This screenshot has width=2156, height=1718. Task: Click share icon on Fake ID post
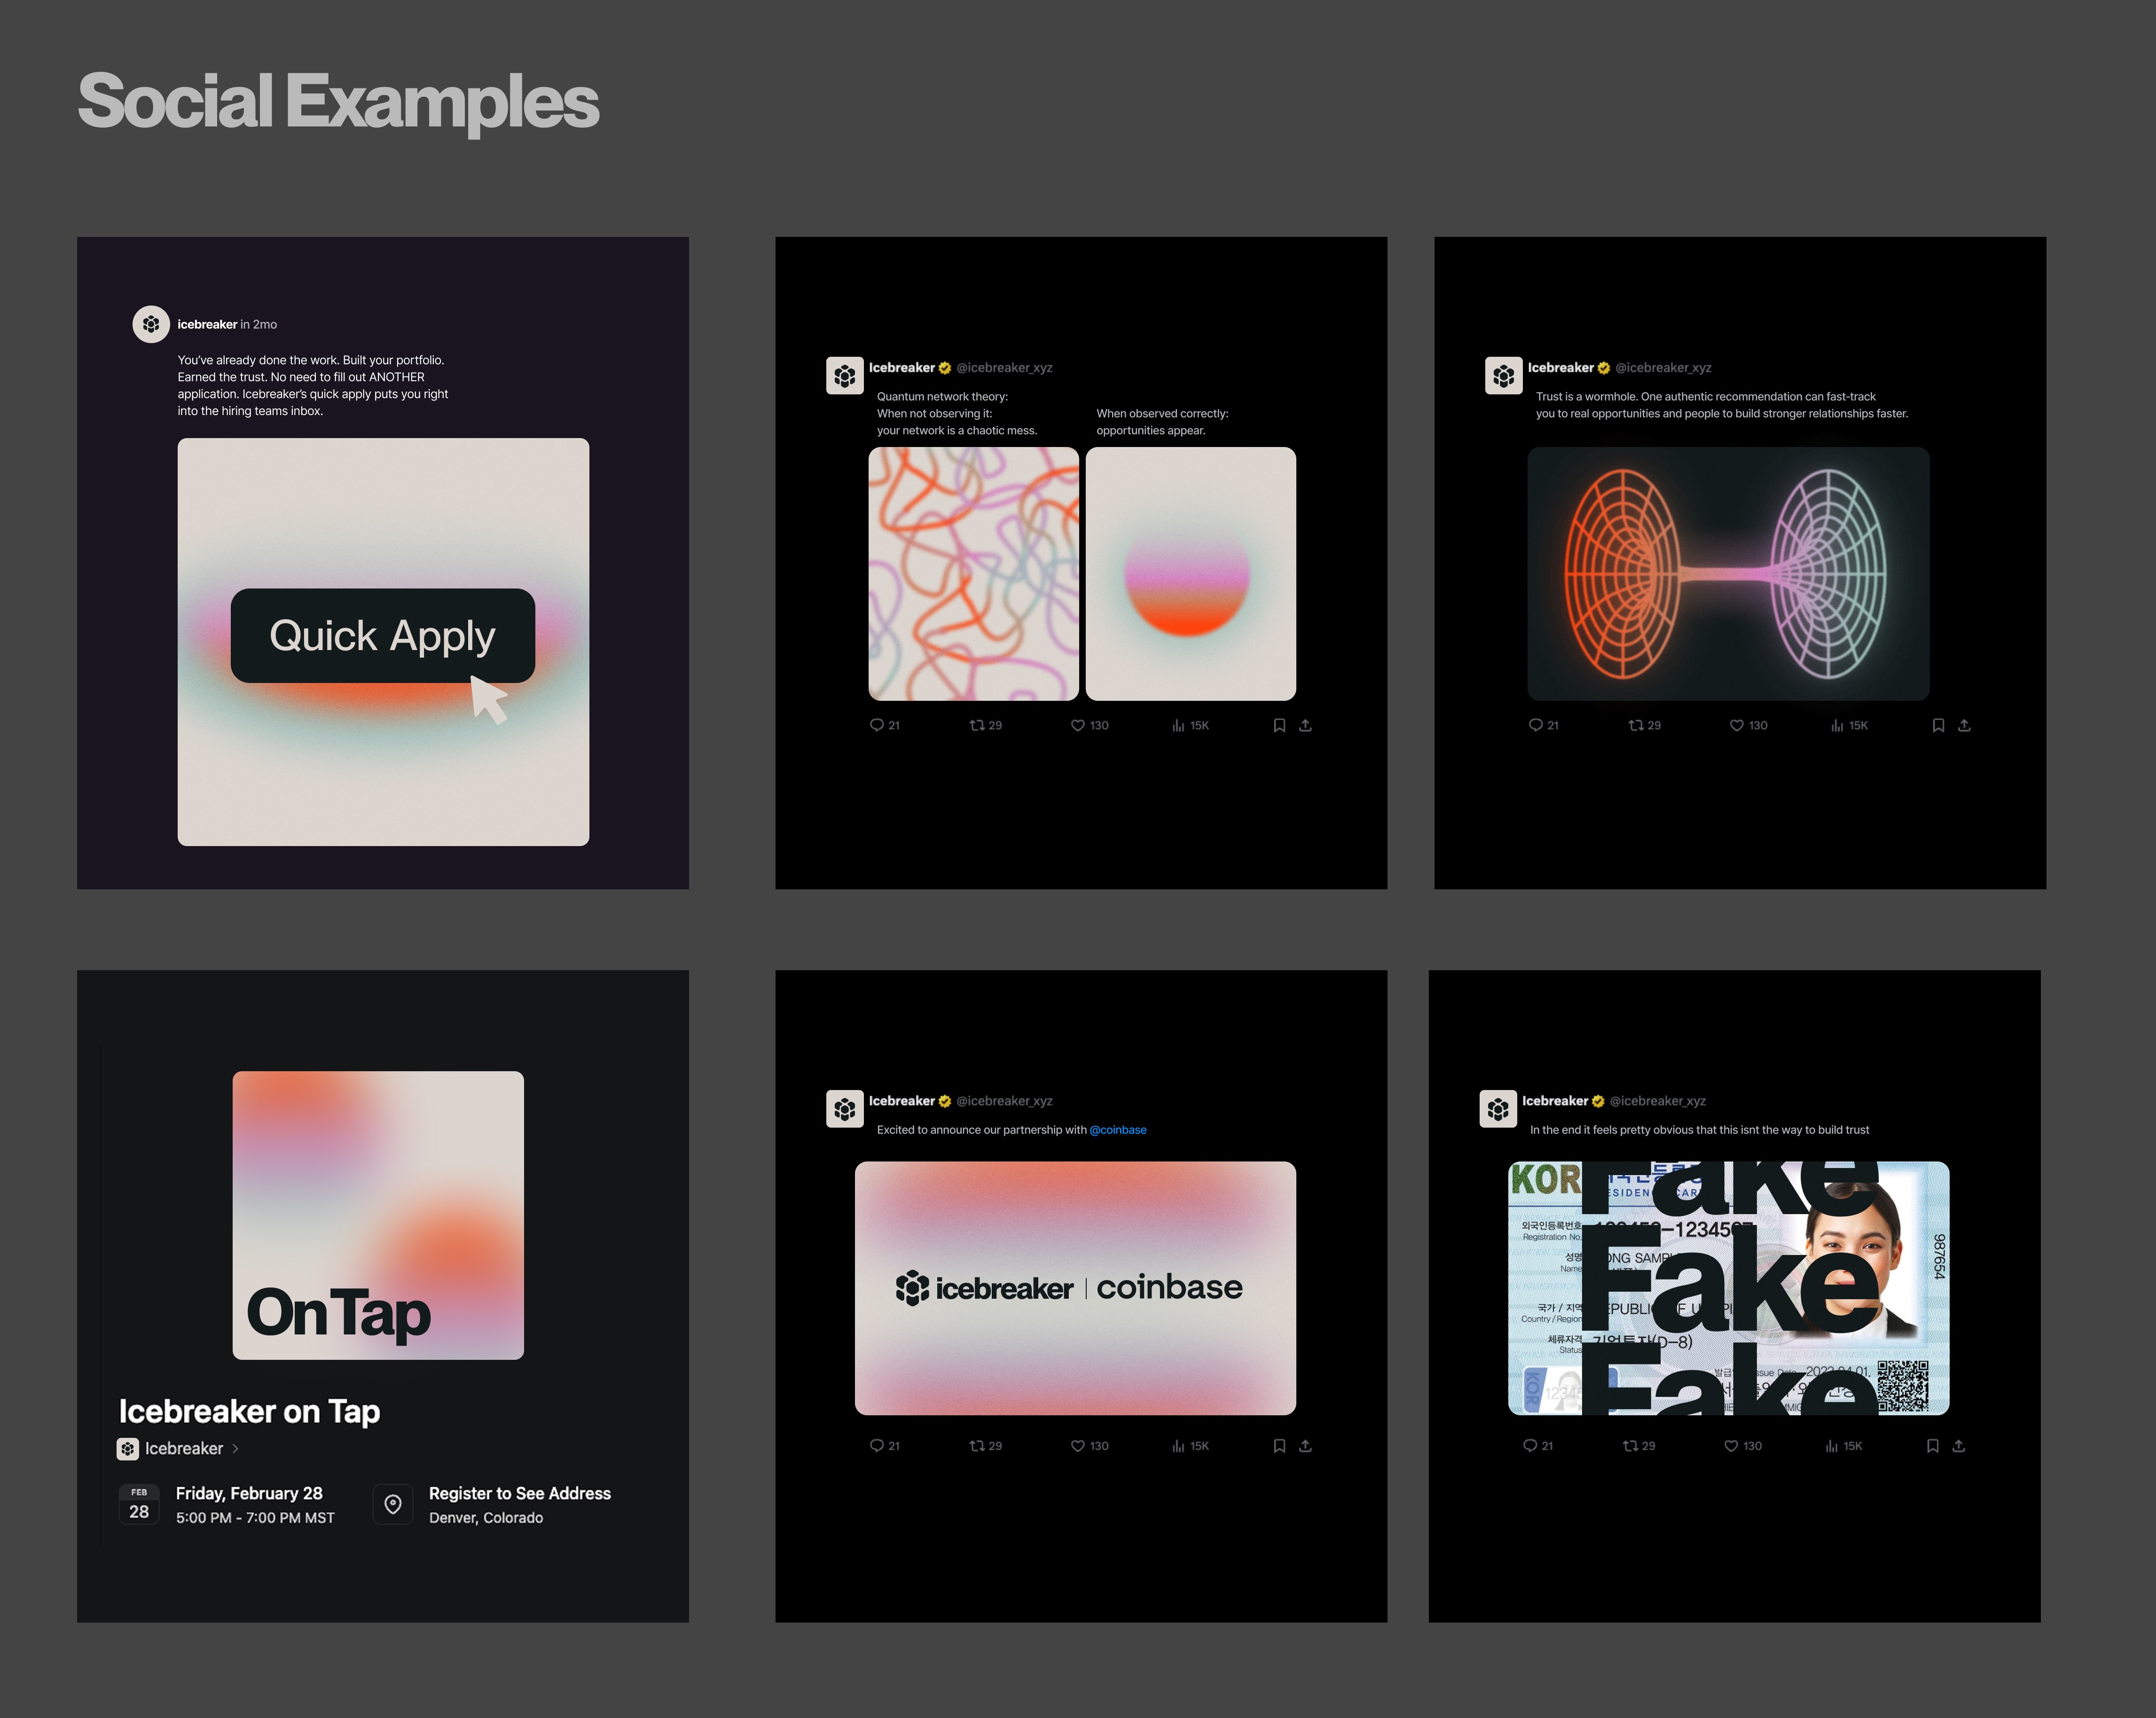click(x=1958, y=1446)
